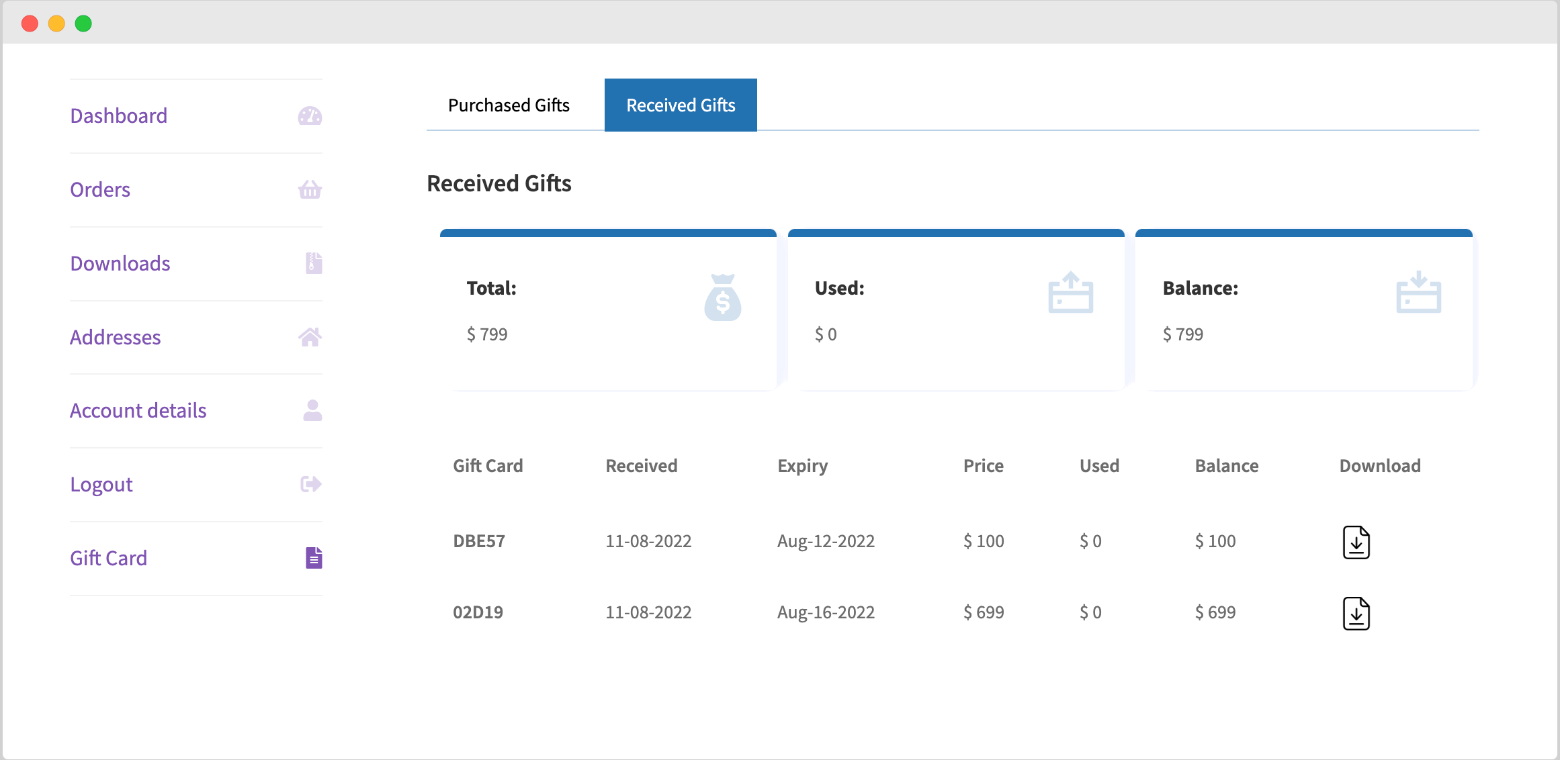1560x760 pixels.
Task: Click the Received Gifts heading
Action: pos(499,183)
